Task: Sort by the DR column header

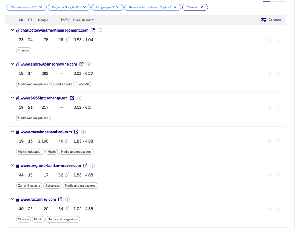Action: (x=21, y=20)
